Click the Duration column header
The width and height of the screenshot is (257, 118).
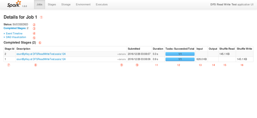[x=158, y=49]
